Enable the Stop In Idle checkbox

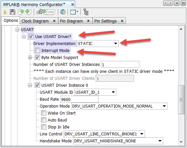(44, 127)
